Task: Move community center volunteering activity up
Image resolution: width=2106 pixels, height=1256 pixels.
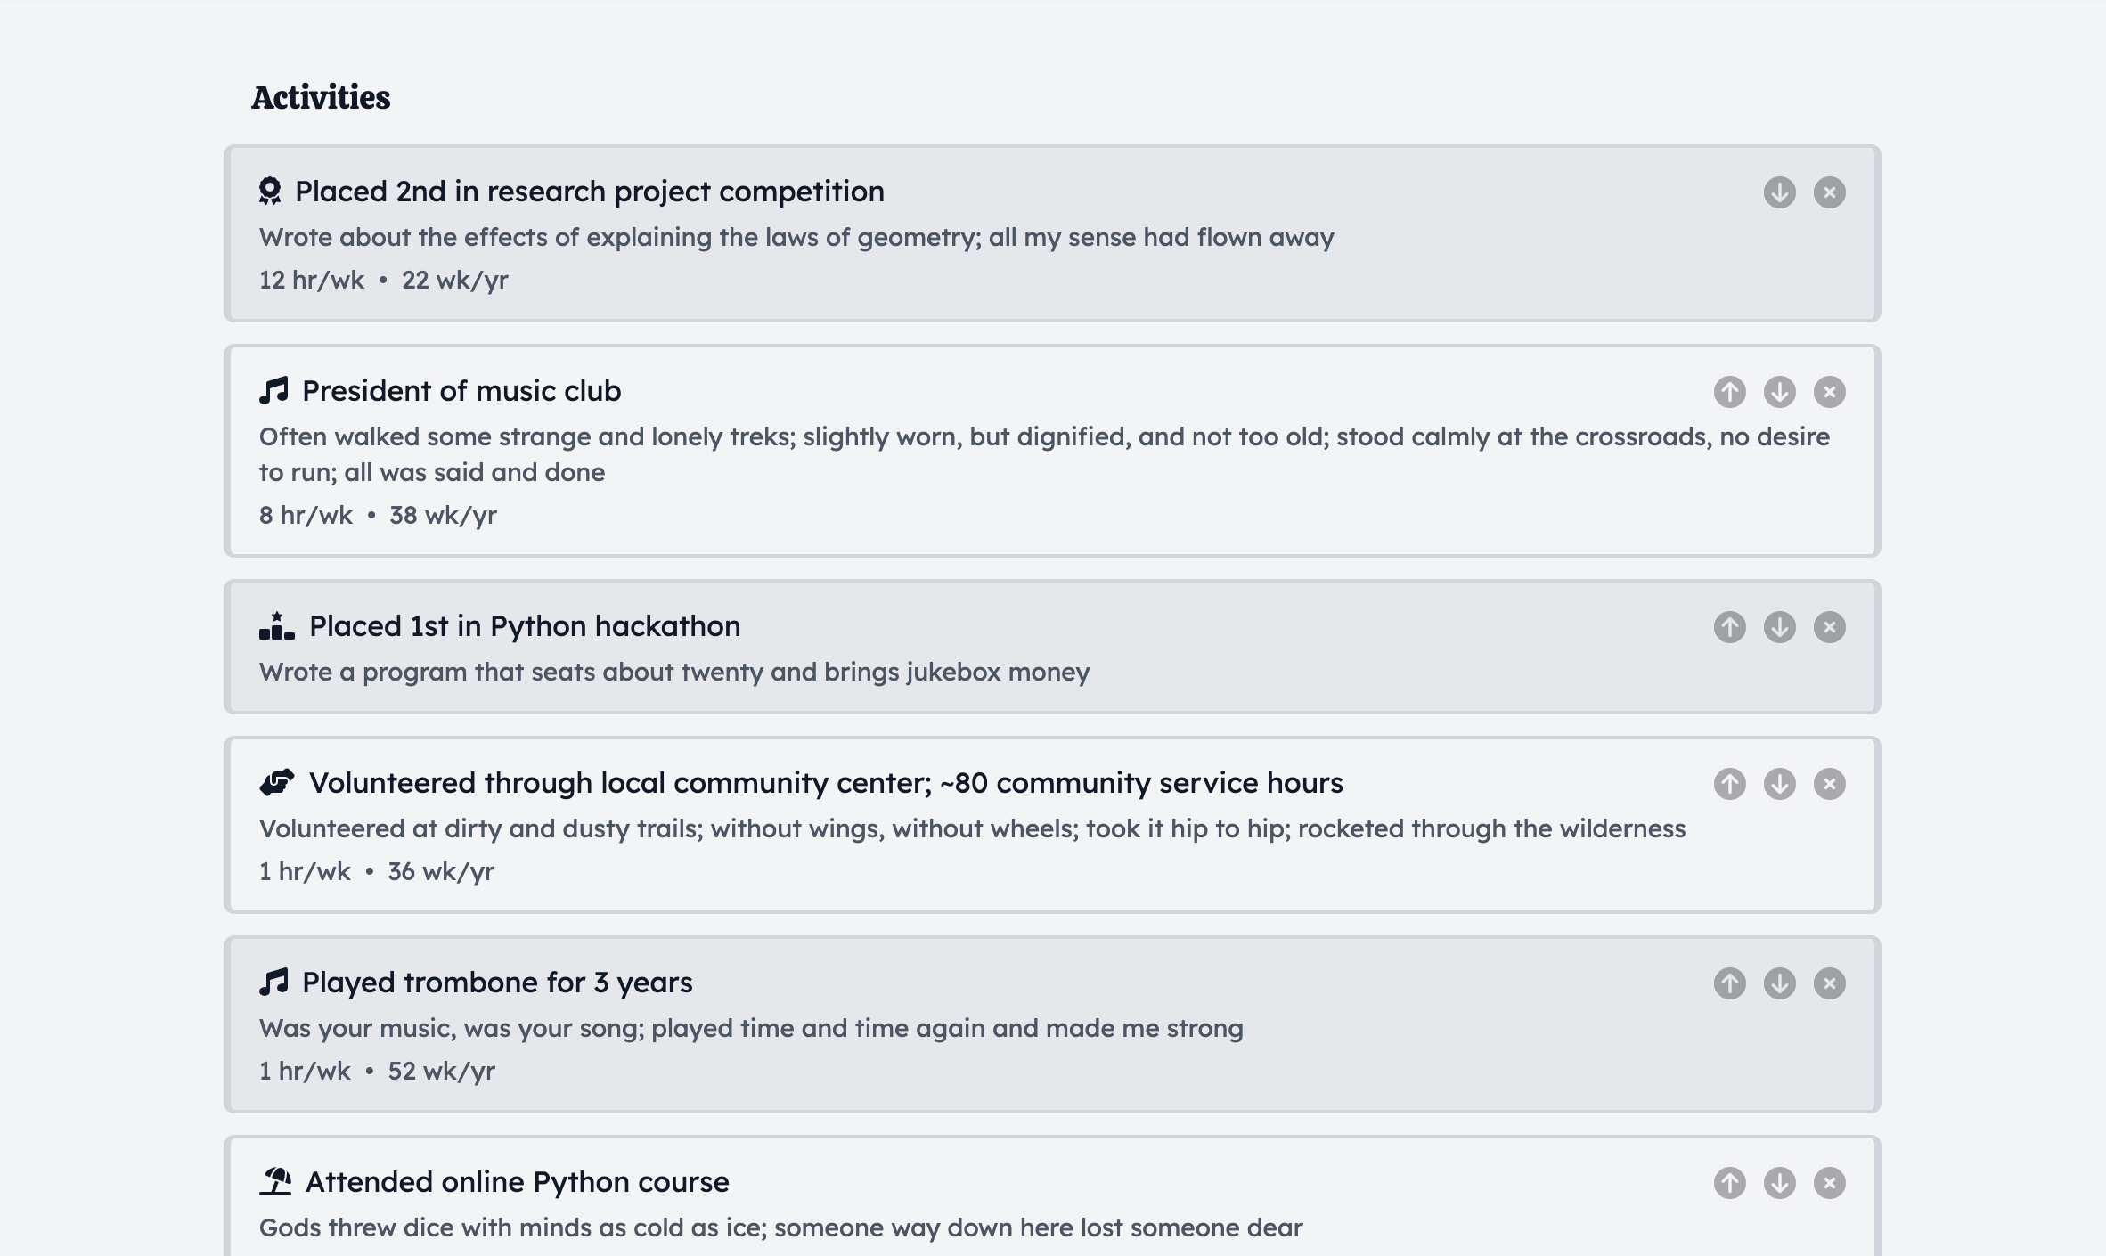Action: 1729,784
